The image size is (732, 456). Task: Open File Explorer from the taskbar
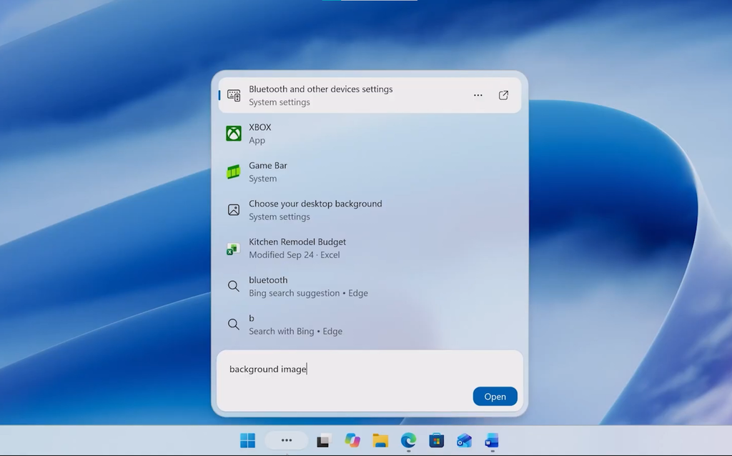pyautogui.click(x=380, y=440)
